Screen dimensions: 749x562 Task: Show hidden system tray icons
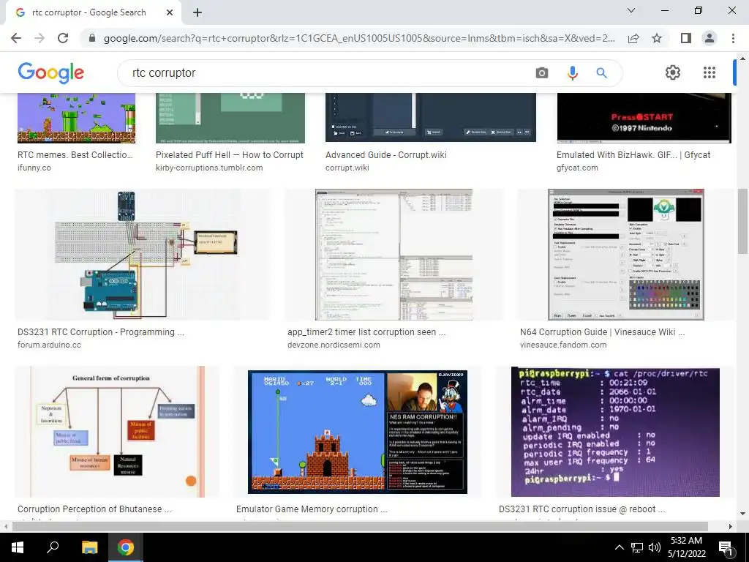[x=619, y=547]
